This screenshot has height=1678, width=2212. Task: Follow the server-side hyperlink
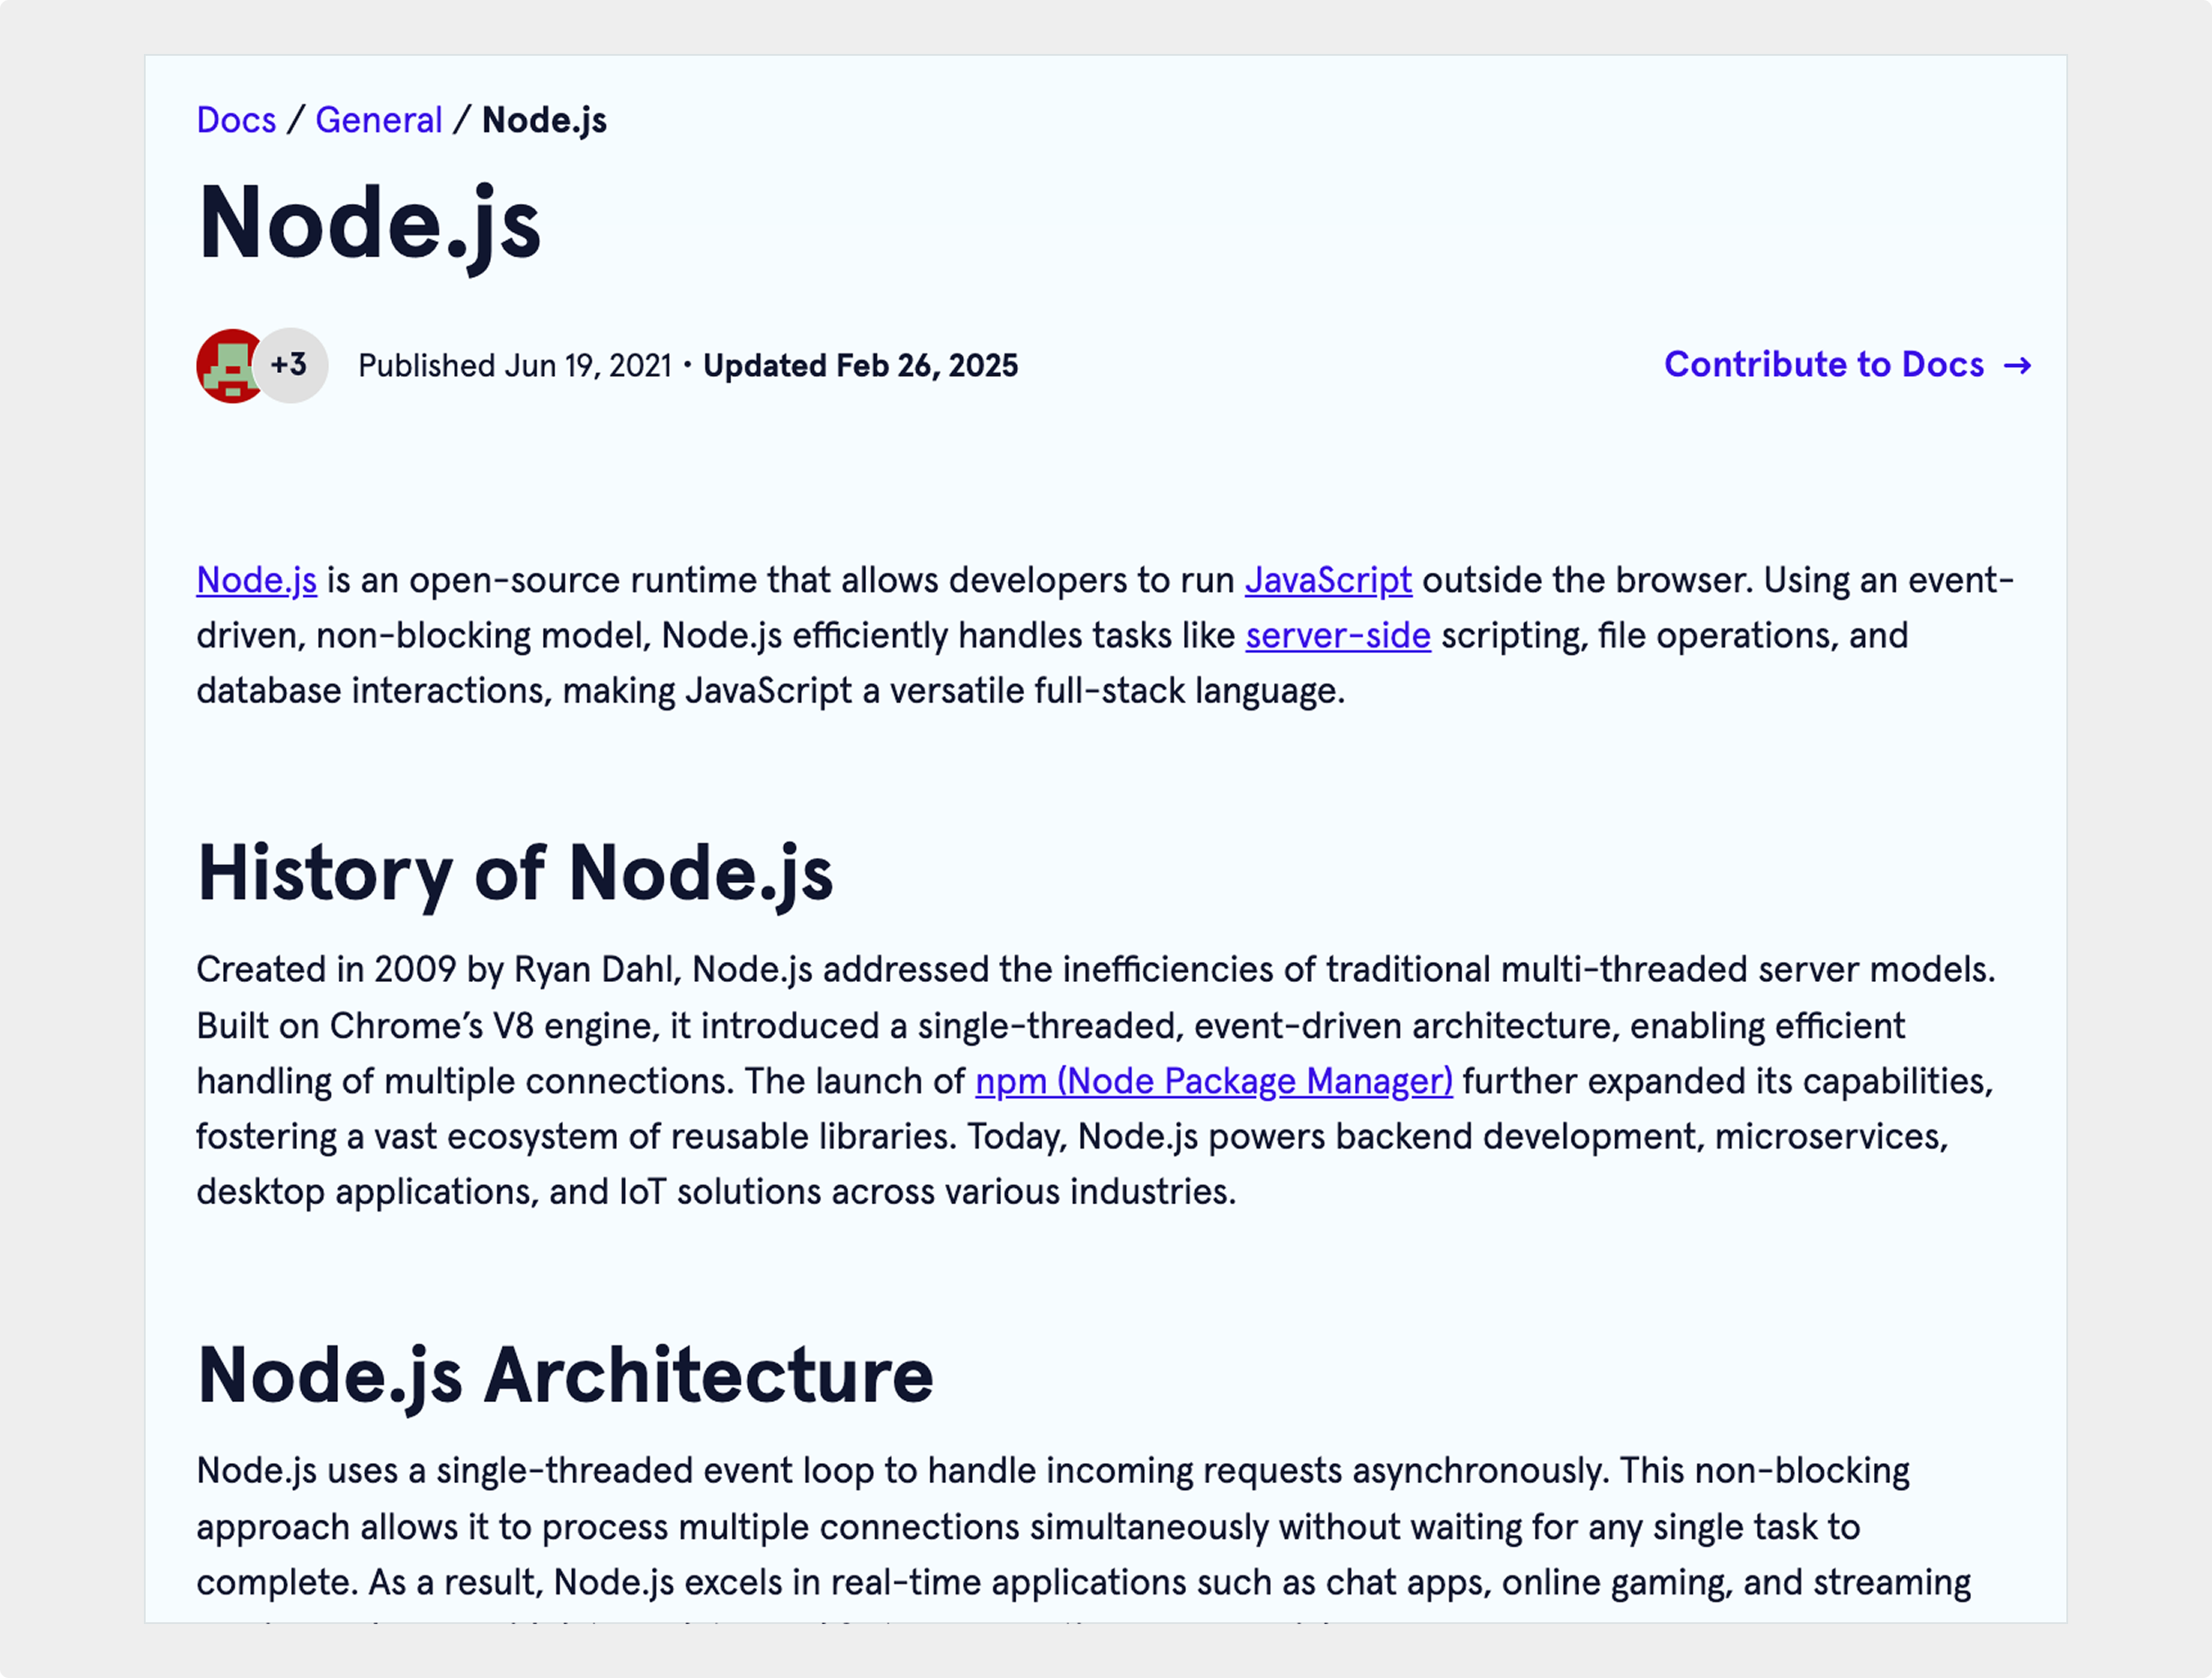[x=1338, y=636]
